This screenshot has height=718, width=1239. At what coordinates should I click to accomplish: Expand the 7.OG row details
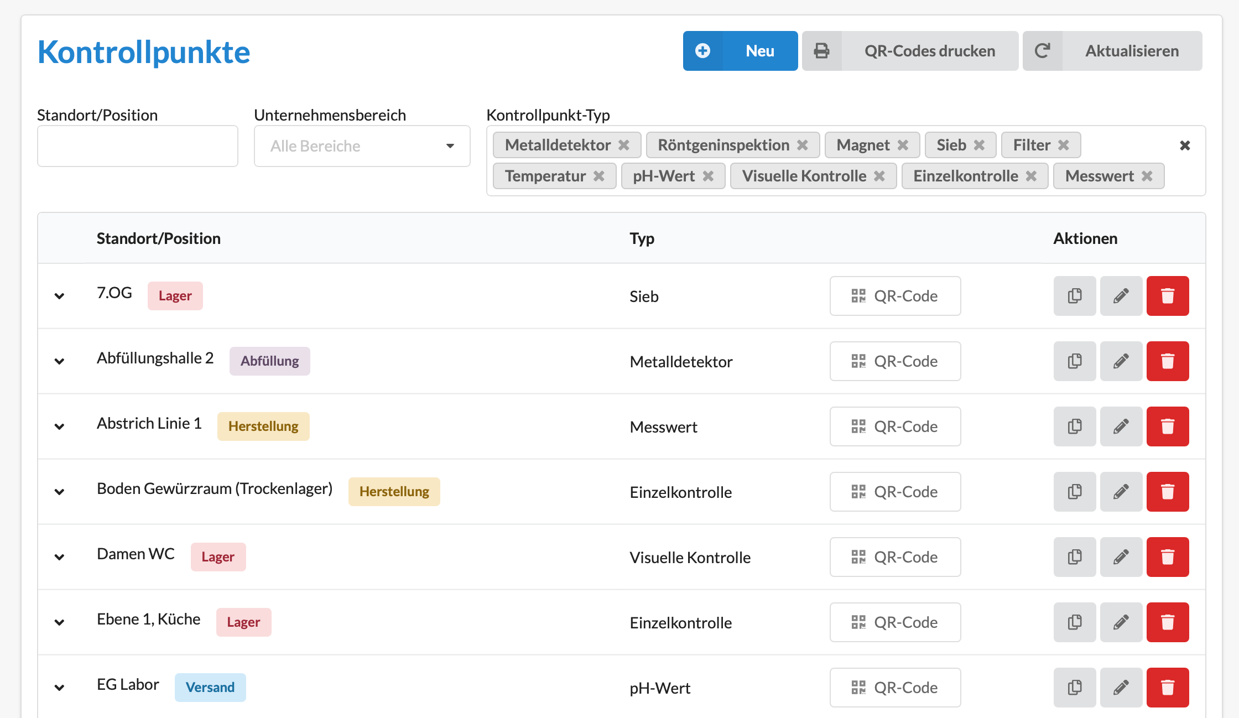pyautogui.click(x=60, y=296)
